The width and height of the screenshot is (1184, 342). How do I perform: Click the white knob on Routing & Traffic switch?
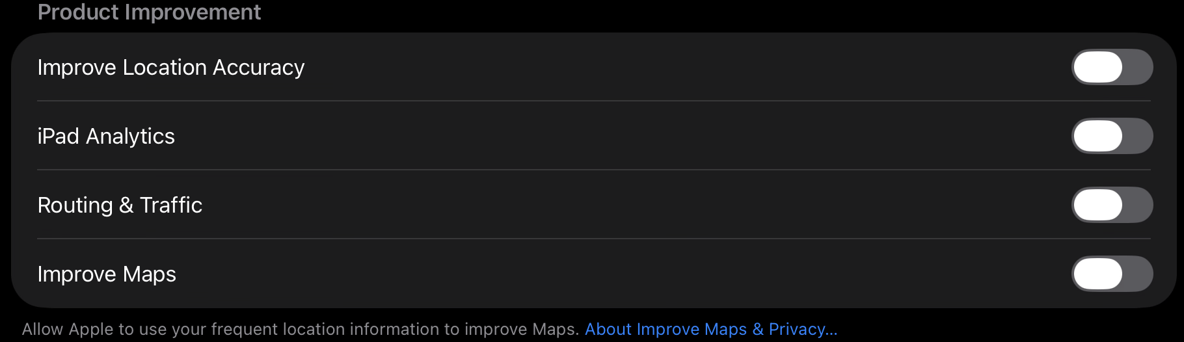[1098, 205]
